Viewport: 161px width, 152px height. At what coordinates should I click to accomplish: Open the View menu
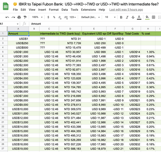tap(32, 10)
